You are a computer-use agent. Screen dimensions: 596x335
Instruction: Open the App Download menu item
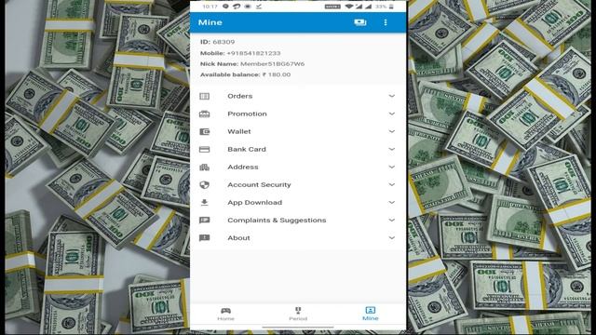tap(298, 203)
